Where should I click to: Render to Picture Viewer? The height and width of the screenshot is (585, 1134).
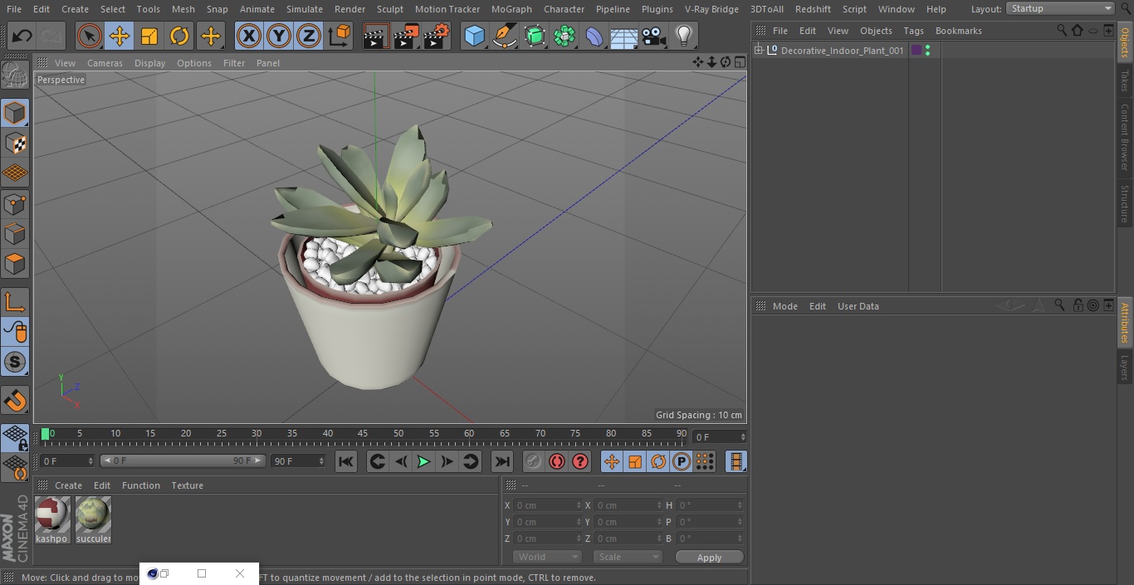[406, 36]
